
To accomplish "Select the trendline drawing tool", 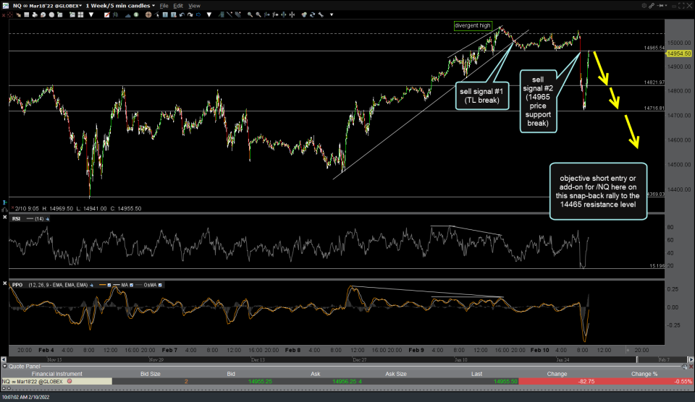I will click(229, 14).
